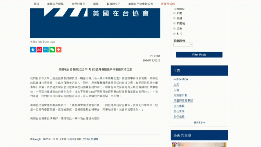Check the 新聞稿 content type box
Image resolution: width=261 pixels, height=147 pixels.
tap(175, 23)
